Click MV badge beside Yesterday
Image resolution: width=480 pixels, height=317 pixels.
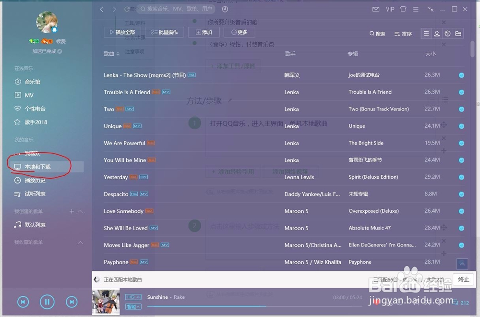tap(144, 177)
